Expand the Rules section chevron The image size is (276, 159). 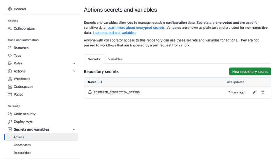point(74,63)
